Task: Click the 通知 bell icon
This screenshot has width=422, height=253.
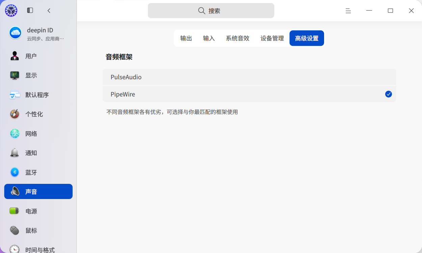Action: coord(15,153)
